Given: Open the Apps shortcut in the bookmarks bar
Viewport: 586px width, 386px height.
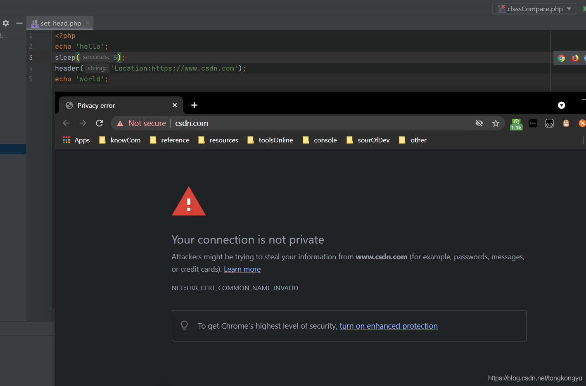Looking at the screenshot, I should [76, 140].
